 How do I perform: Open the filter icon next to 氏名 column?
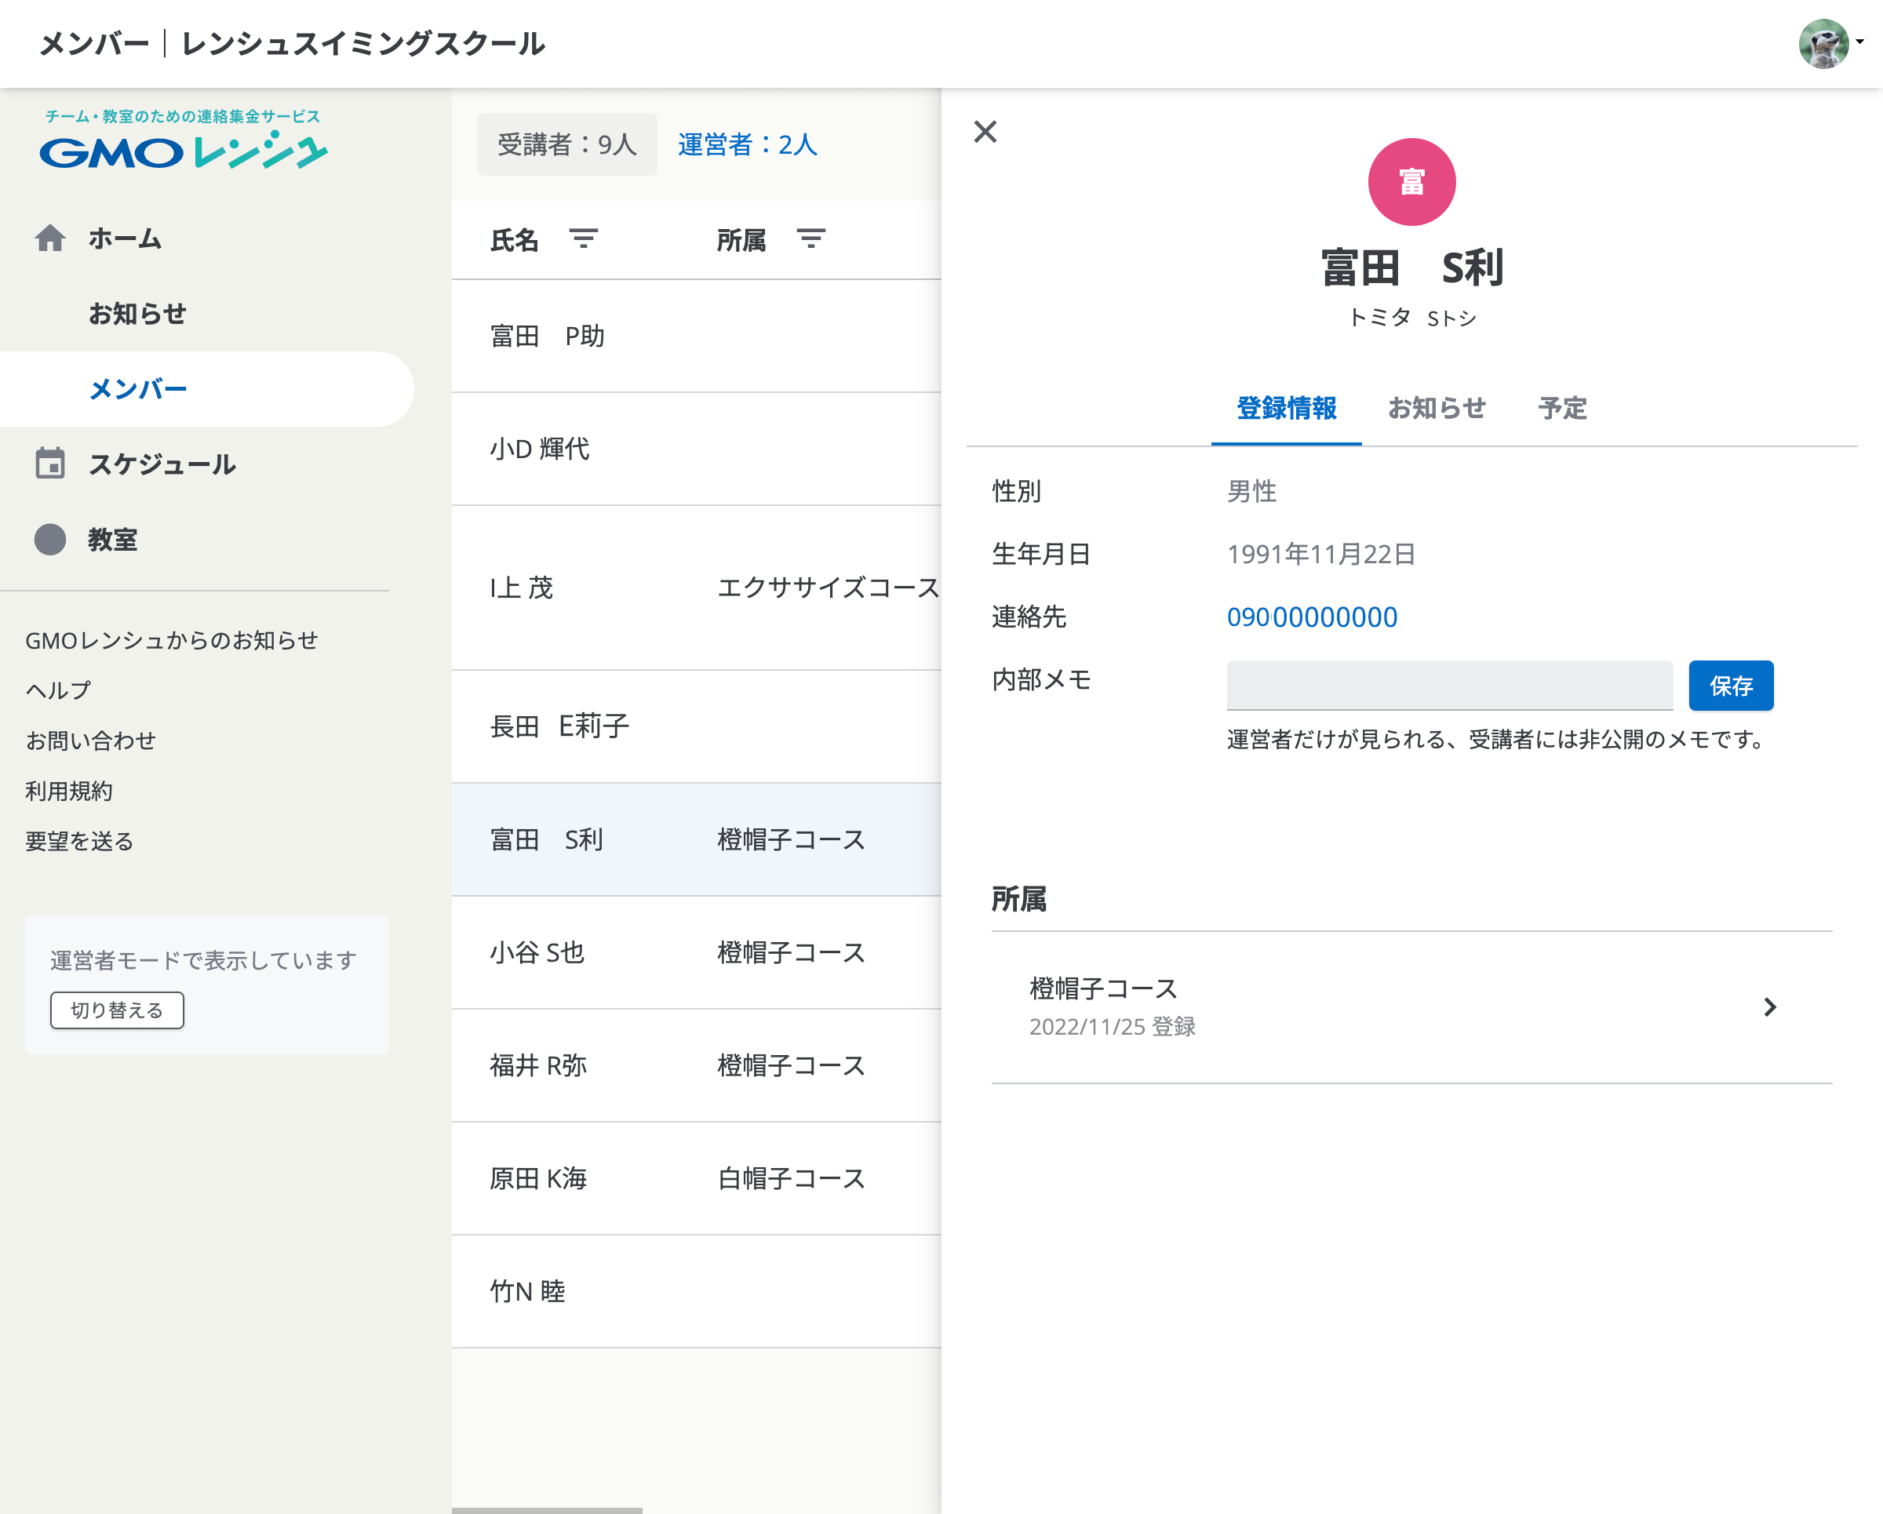coord(584,238)
